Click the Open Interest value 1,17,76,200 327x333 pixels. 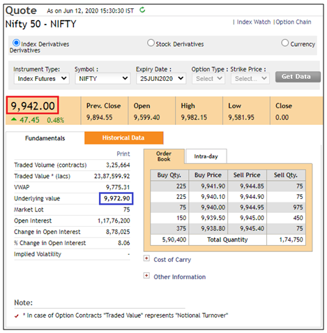tap(114, 221)
